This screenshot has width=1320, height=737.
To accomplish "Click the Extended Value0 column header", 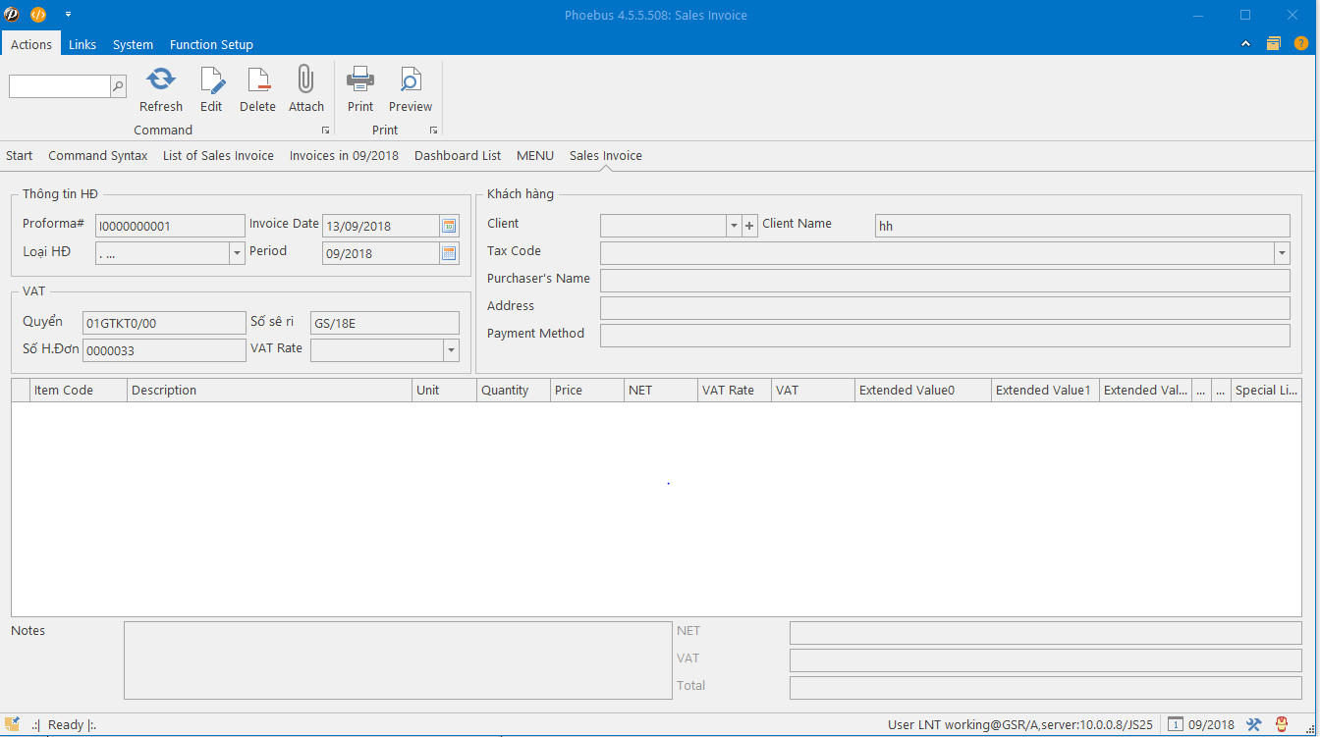I will pyautogui.click(x=923, y=391).
